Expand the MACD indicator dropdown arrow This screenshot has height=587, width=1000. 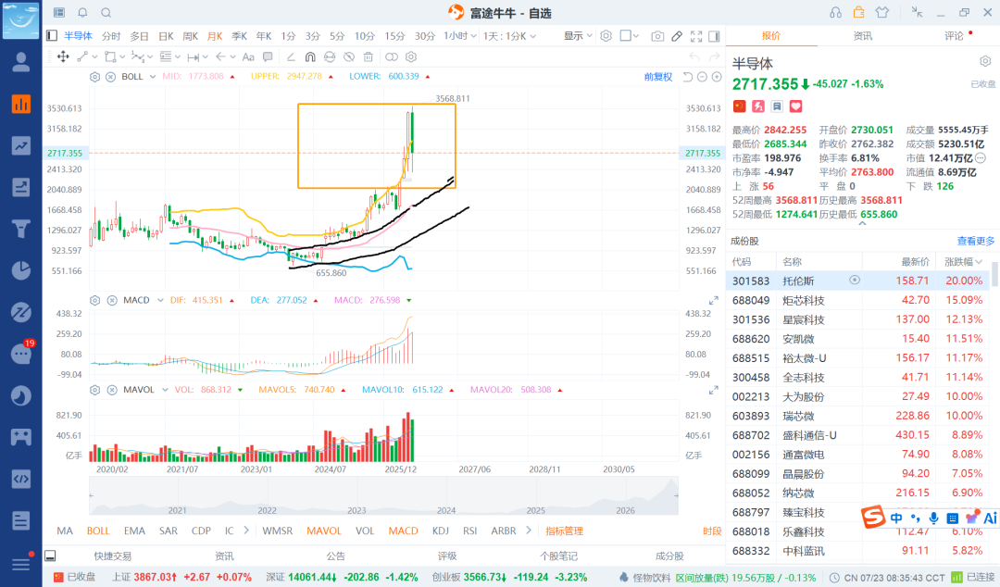[x=160, y=300]
